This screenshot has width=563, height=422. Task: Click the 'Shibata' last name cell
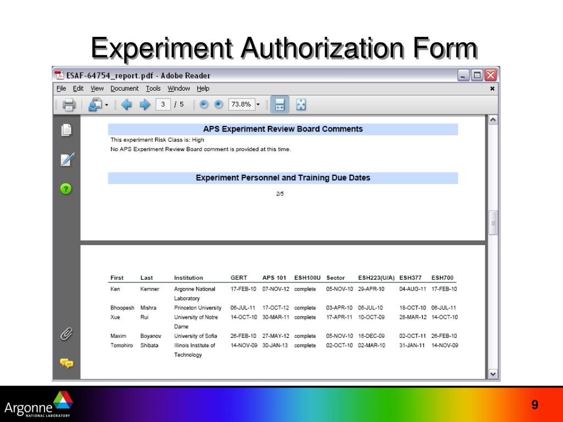click(150, 346)
